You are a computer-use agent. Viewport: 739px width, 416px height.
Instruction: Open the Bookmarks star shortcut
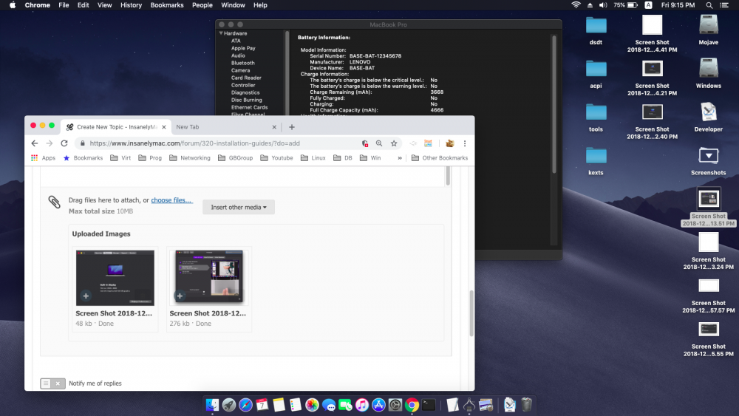coord(83,158)
